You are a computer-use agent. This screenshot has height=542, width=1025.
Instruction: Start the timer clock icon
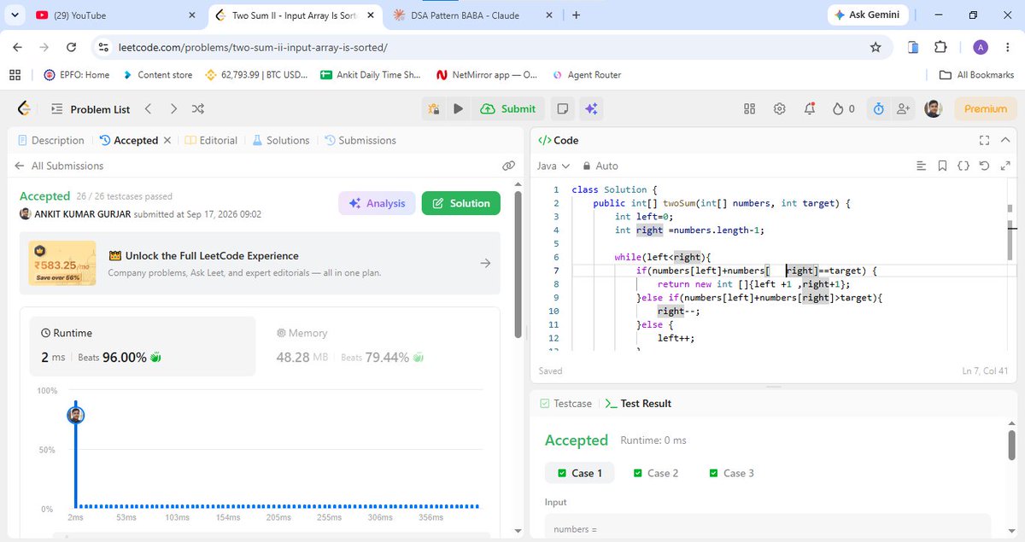[x=878, y=108]
